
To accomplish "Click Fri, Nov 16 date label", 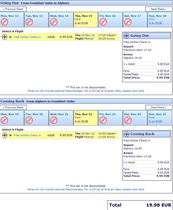I will [107, 16].
